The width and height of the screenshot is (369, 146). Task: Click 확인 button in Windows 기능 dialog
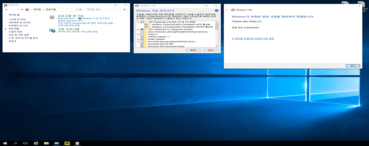(193, 50)
